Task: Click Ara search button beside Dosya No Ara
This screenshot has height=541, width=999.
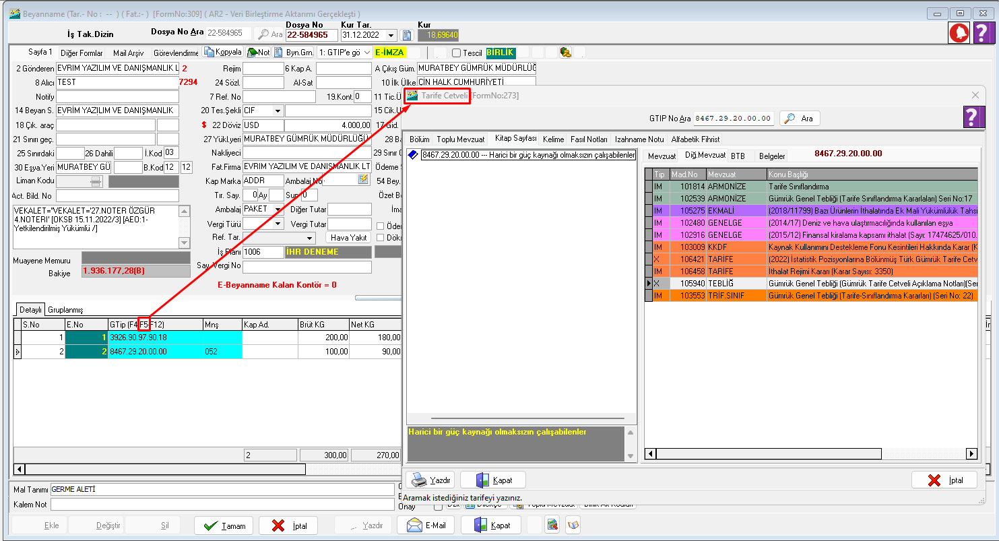Action: coord(269,34)
